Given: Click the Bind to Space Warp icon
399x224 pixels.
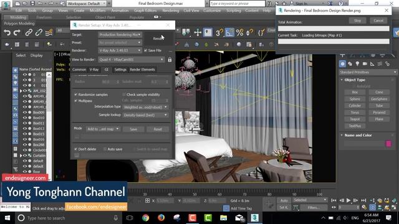Looking at the screenshot, I should 49,32.
